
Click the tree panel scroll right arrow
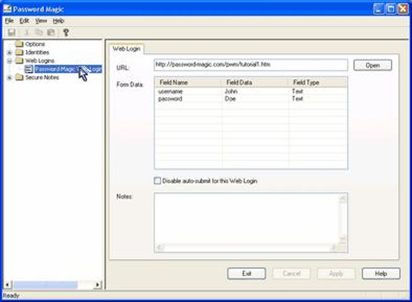(x=97, y=285)
